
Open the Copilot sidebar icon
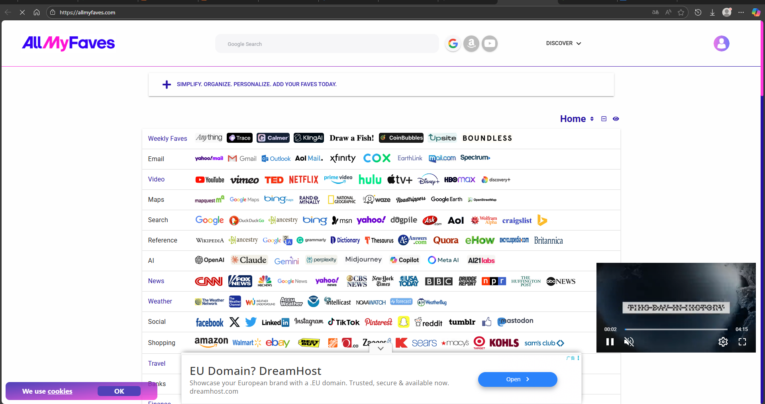(x=756, y=12)
